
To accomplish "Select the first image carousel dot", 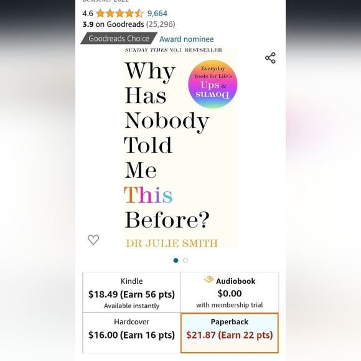I will [176, 260].
